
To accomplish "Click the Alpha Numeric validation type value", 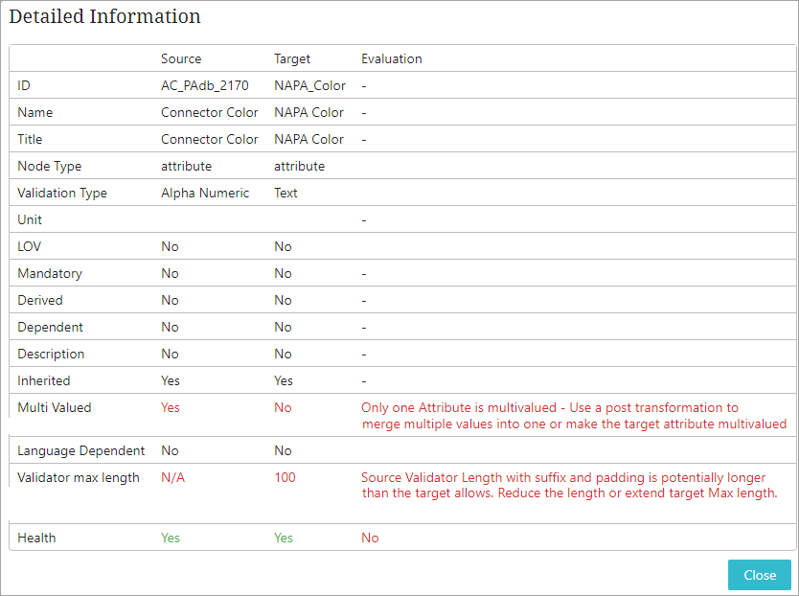I will pyautogui.click(x=205, y=193).
